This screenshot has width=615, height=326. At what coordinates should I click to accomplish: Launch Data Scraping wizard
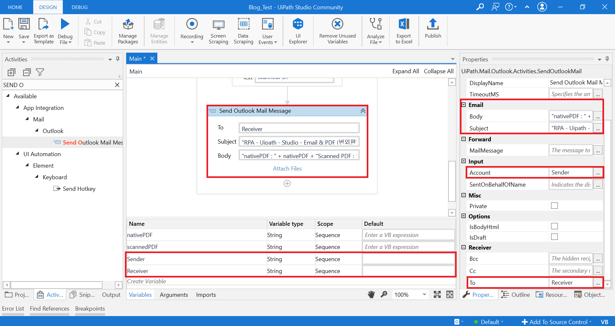coord(243,31)
